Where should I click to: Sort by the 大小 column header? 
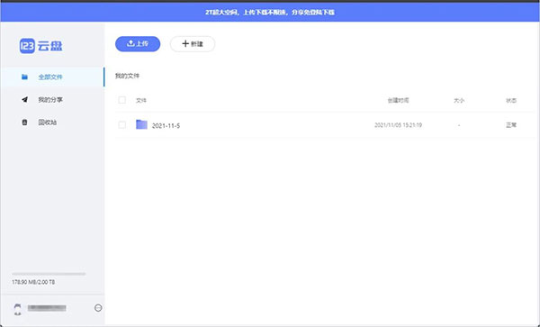[x=459, y=100]
